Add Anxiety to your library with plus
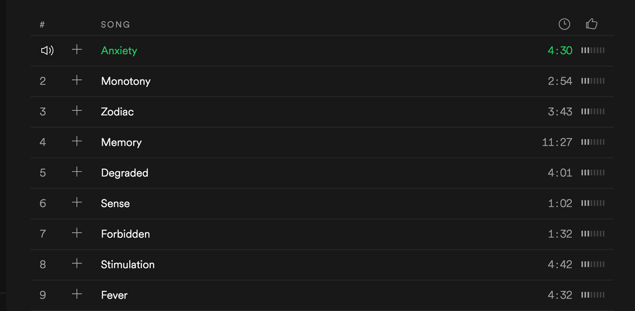Screen dimensions: 635x311 (77, 50)
